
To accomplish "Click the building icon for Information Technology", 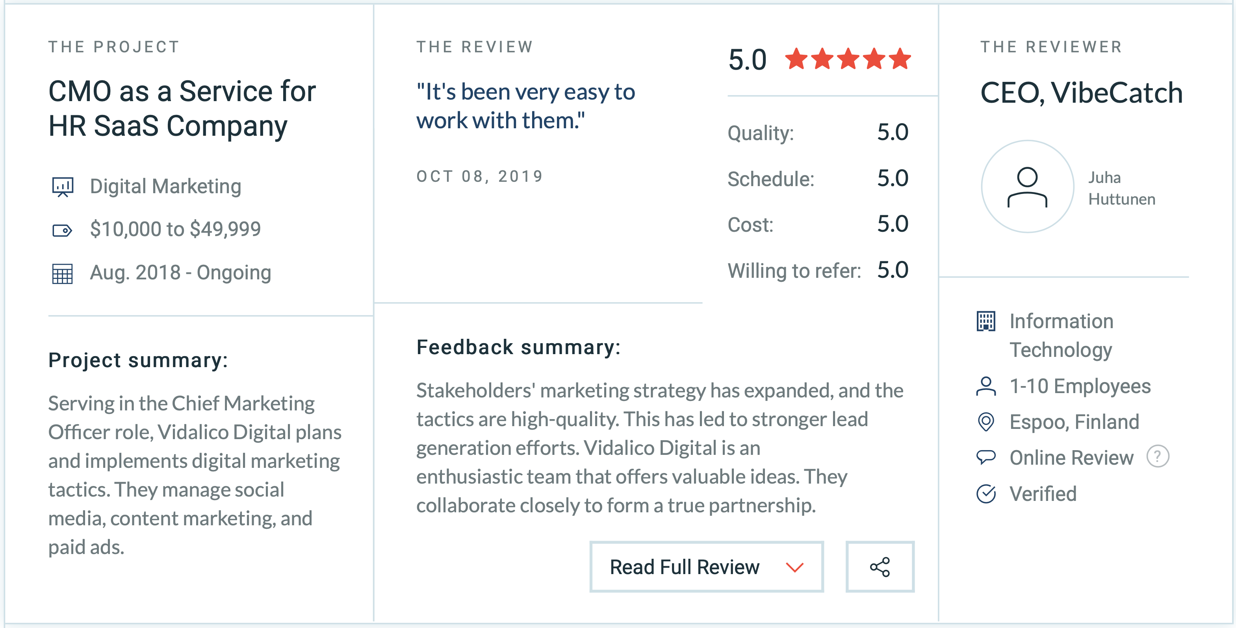I will pyautogui.click(x=986, y=321).
